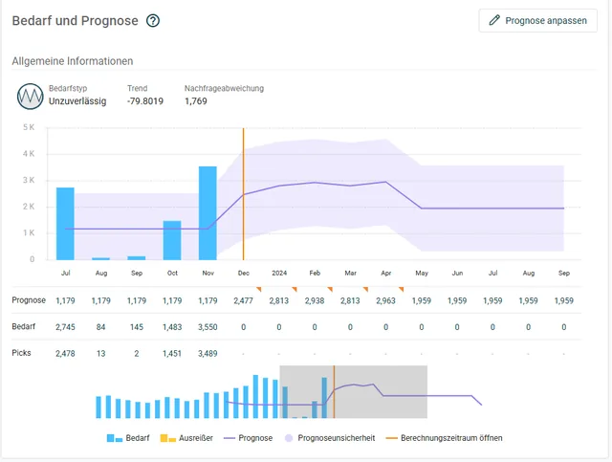Select Prognose value 2,938 for Feb

click(x=315, y=300)
